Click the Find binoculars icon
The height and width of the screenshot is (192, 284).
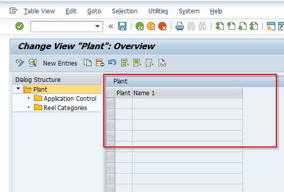(191, 26)
